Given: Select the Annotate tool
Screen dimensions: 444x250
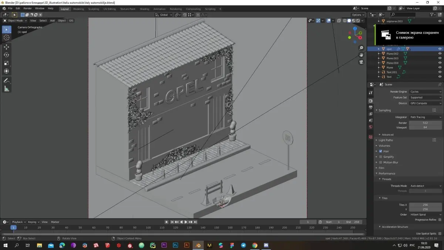Looking at the screenshot, I should (6, 80).
